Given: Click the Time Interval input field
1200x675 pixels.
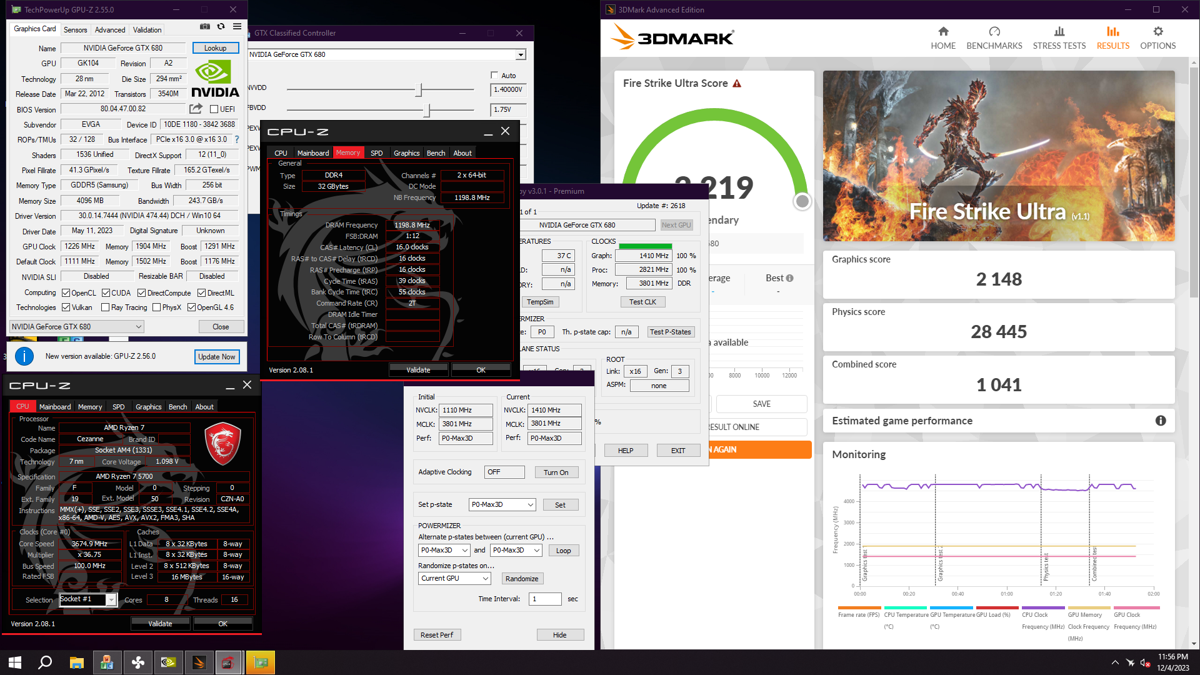Looking at the screenshot, I should click(x=545, y=599).
